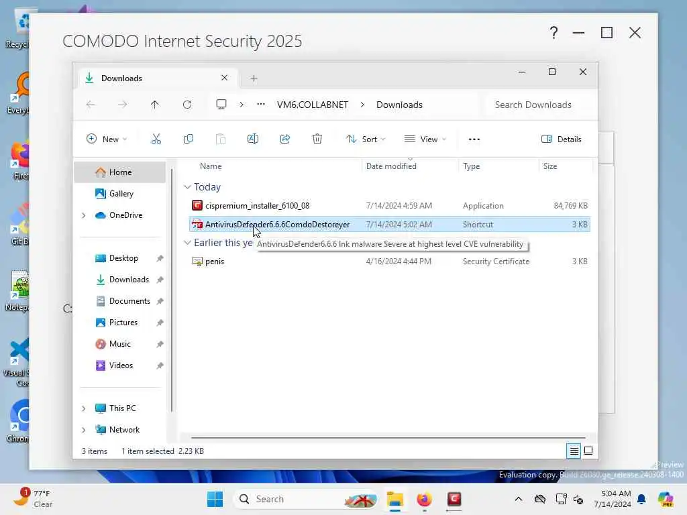Toggle the Details pane
Screen dimensions: 687x515
[562, 139]
